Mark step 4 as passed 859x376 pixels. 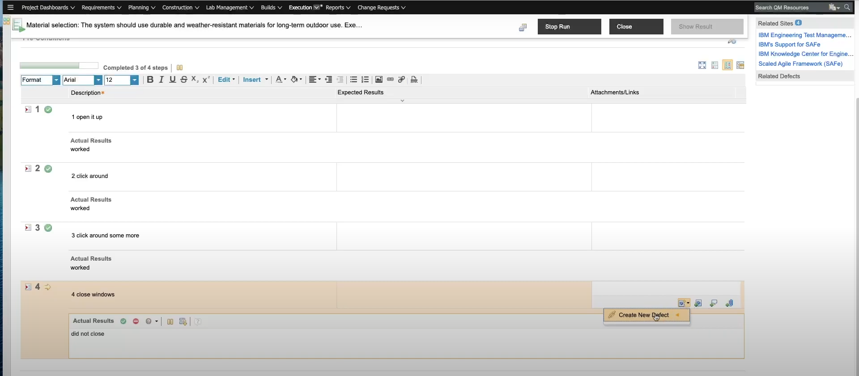click(123, 321)
